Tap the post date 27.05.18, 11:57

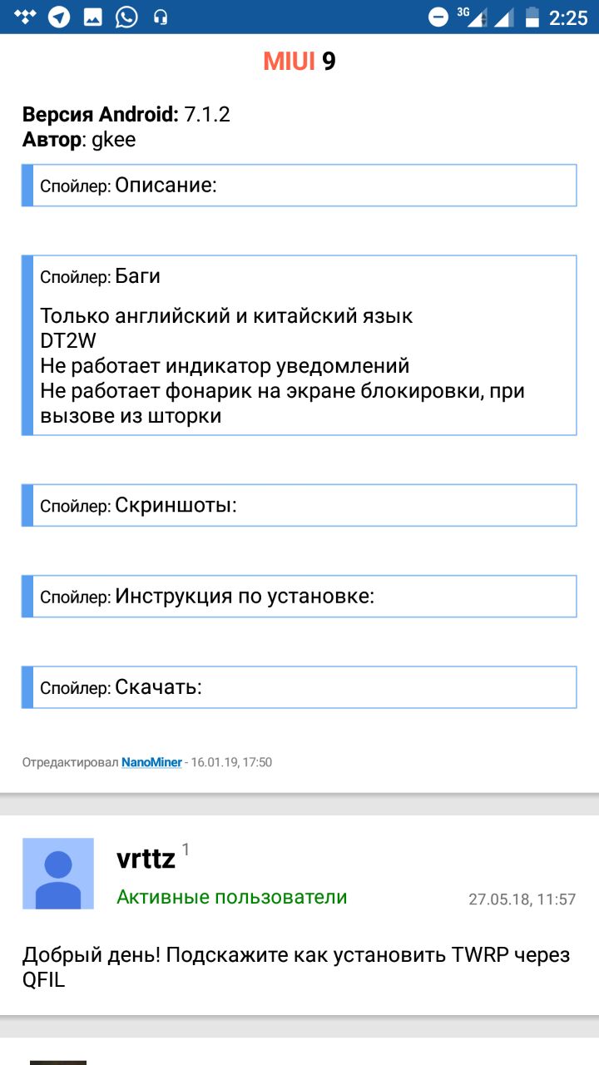coord(522,899)
